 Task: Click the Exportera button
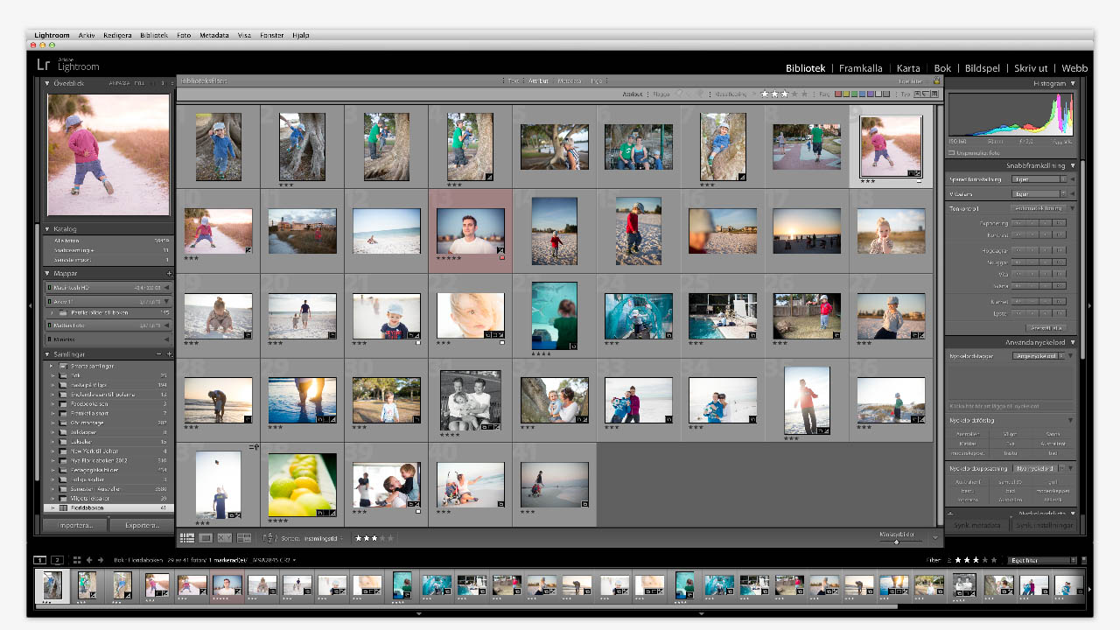[x=142, y=526]
